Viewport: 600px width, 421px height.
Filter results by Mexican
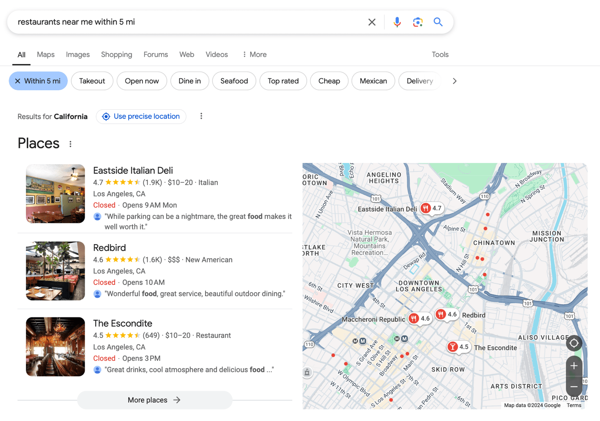(373, 81)
